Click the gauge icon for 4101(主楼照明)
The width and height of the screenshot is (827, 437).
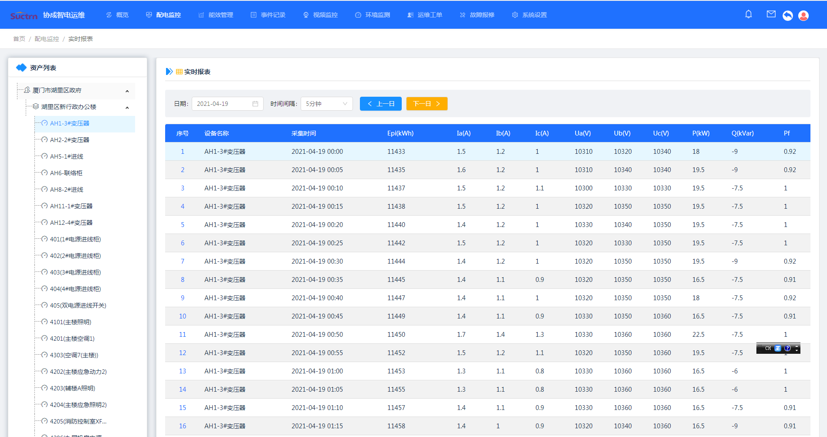pyautogui.click(x=44, y=322)
